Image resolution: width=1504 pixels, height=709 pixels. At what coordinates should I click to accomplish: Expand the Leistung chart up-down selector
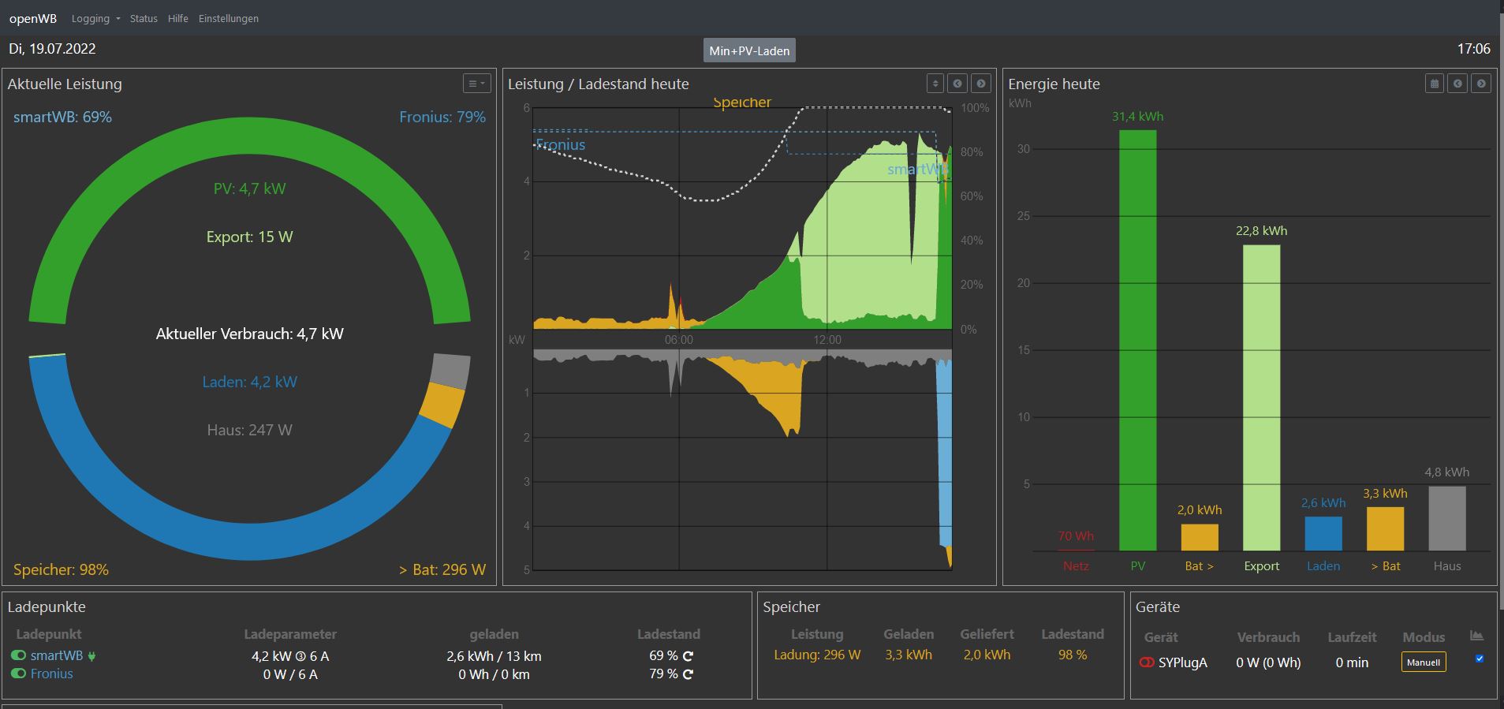click(x=935, y=84)
